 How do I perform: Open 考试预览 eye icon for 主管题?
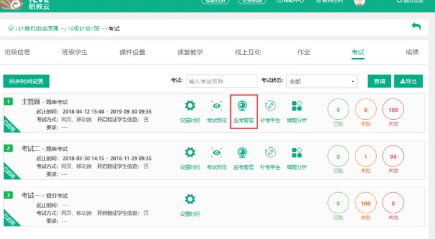point(217,105)
